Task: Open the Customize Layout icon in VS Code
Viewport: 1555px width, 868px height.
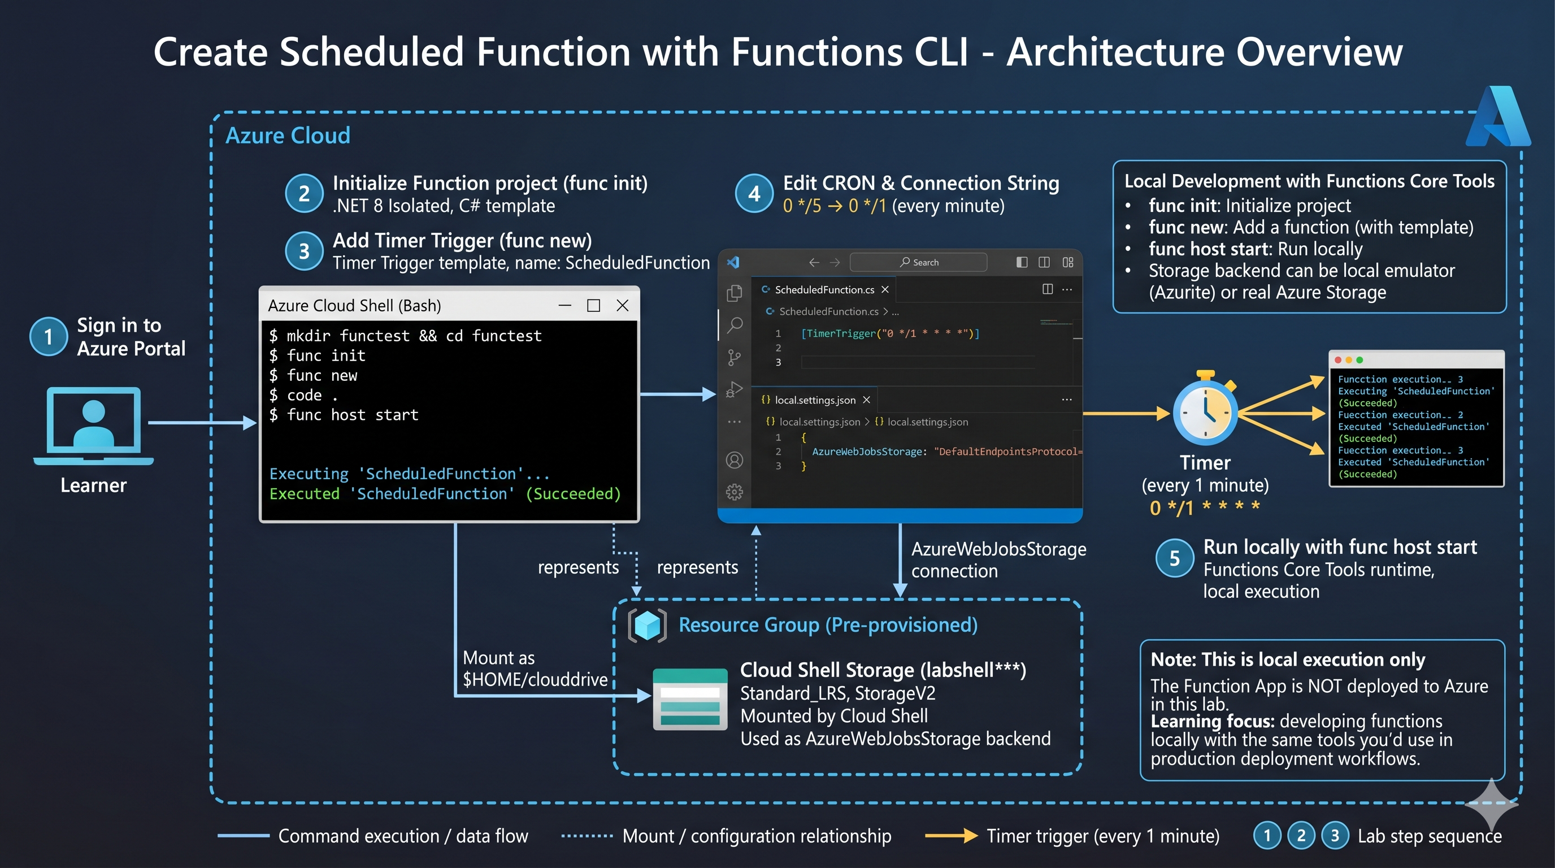Action: pyautogui.click(x=1068, y=262)
